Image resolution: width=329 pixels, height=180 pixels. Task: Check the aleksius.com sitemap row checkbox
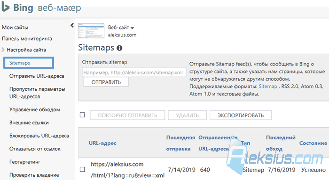click(x=82, y=169)
